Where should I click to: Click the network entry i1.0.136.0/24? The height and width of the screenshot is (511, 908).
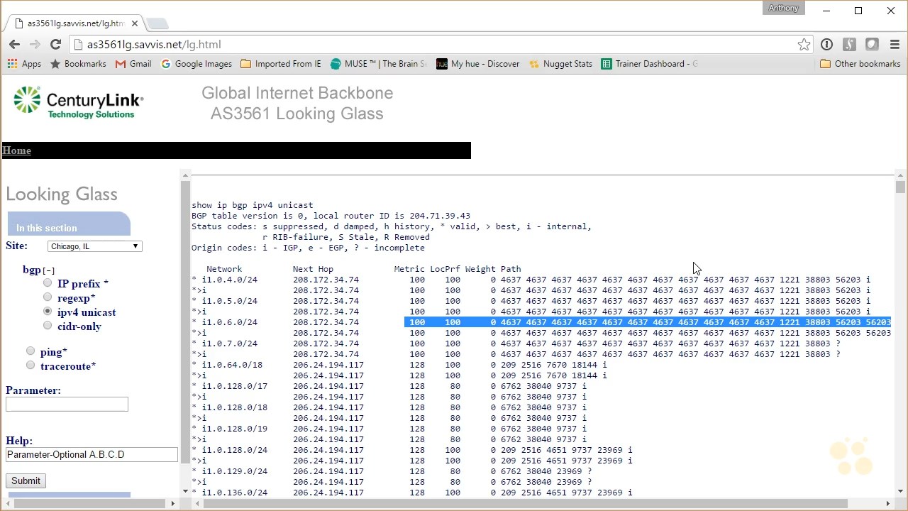235,493
